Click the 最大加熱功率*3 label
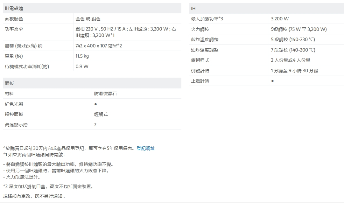 [207, 19]
